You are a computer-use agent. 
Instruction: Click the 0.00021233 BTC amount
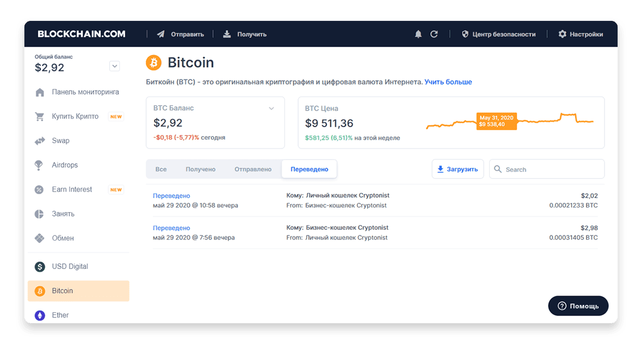[x=573, y=205]
